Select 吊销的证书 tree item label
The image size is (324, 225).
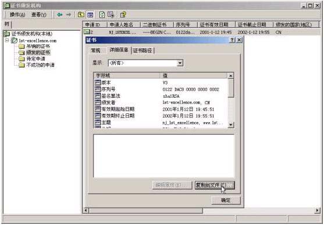pos(38,47)
